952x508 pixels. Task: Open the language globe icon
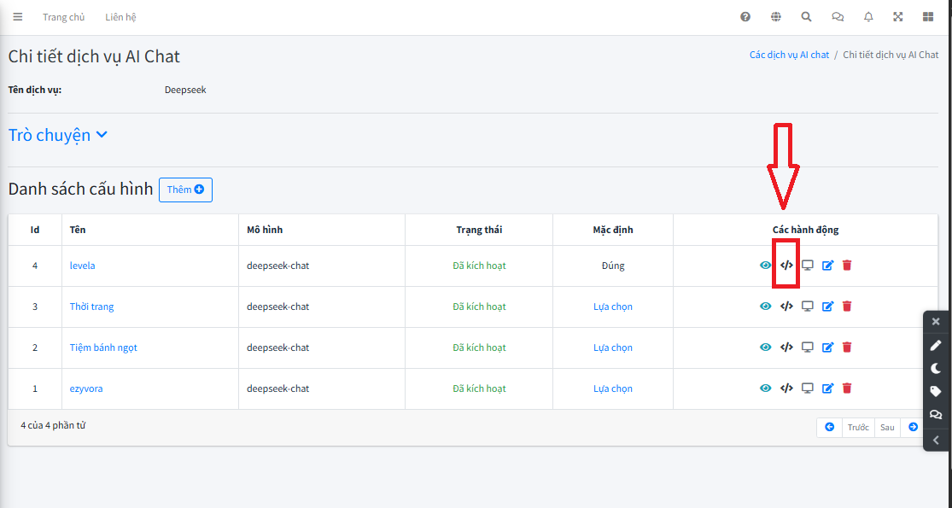776,17
